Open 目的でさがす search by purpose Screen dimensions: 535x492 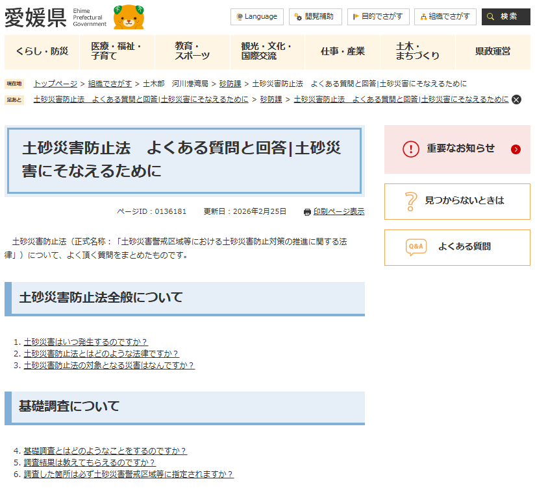(378, 17)
